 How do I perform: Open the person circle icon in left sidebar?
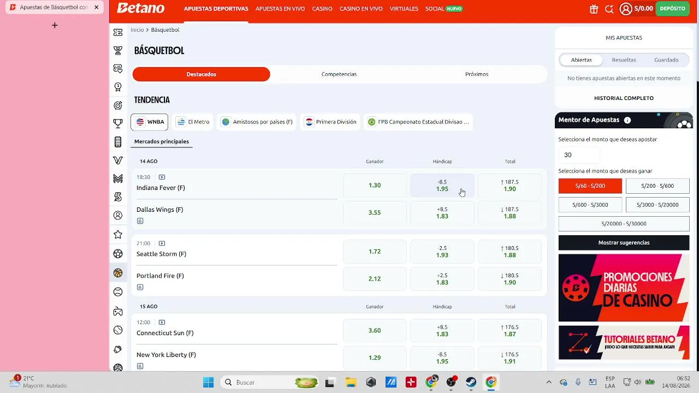pyautogui.click(x=118, y=216)
